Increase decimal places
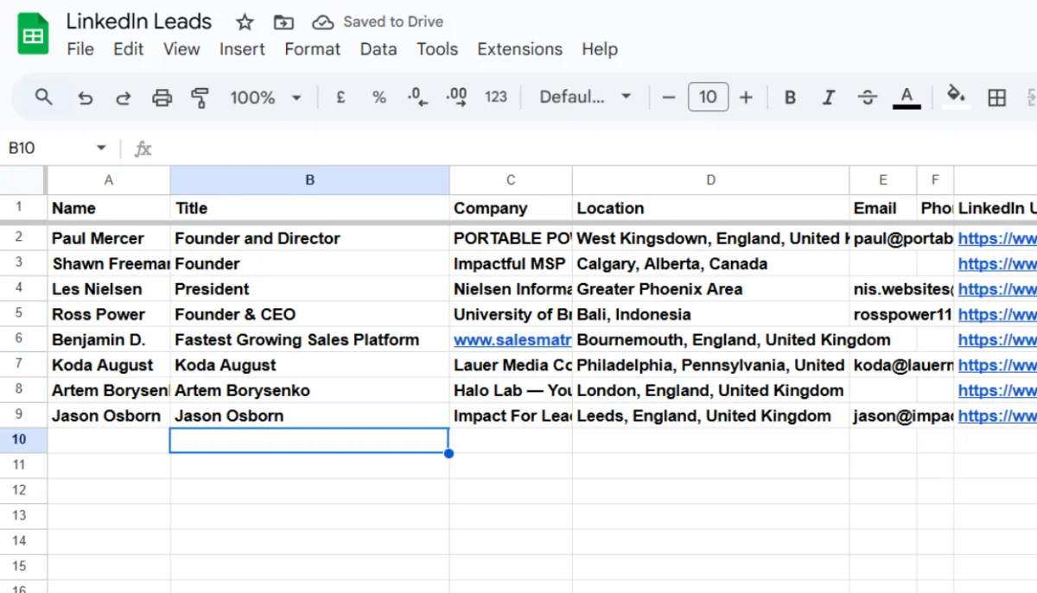This screenshot has width=1037, height=593. coord(456,98)
